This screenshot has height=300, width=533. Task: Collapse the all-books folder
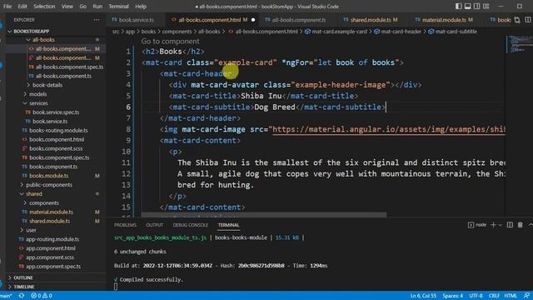[43, 40]
